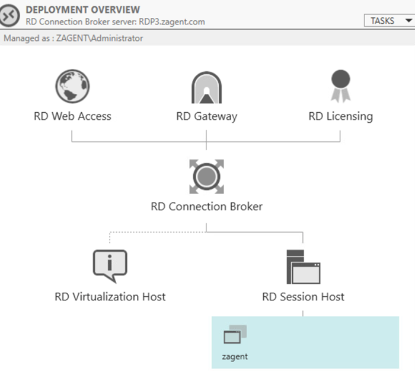Click the Managed as ZAGENT\Administrator bar
Image resolution: width=415 pixels, height=371 pixels.
tap(74, 38)
